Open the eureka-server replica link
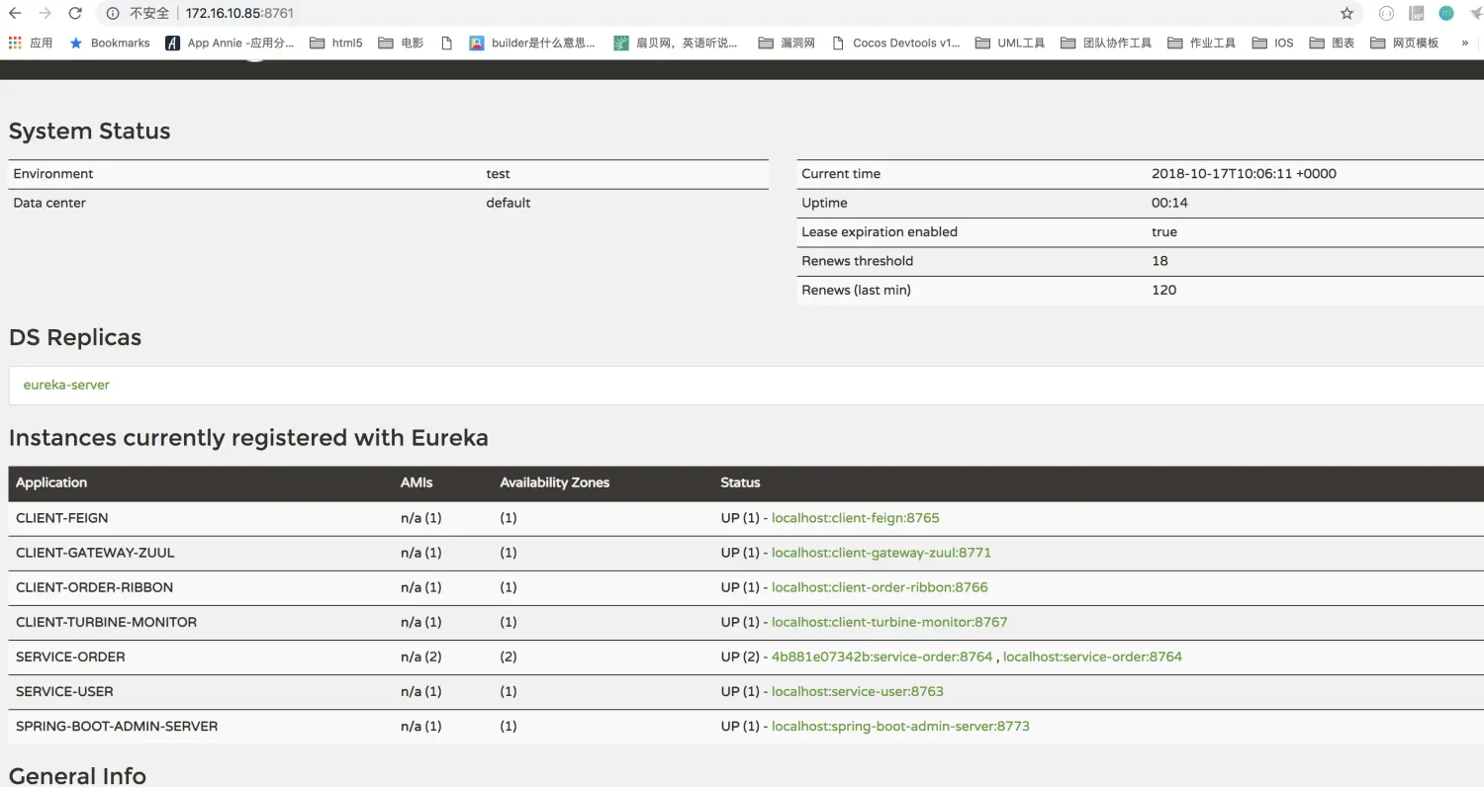Viewport: 1484px width, 787px height. point(66,385)
